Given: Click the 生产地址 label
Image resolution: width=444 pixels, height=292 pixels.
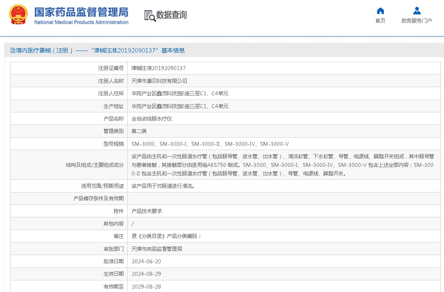Looking at the screenshot, I should point(114,106).
